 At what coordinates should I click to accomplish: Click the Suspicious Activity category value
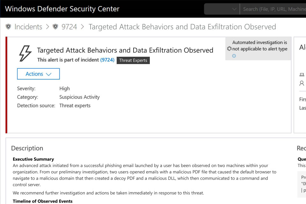click(x=79, y=97)
